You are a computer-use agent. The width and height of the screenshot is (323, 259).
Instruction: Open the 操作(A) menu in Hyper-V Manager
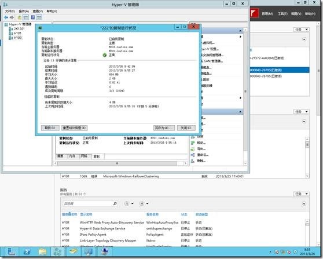tap(24, 11)
